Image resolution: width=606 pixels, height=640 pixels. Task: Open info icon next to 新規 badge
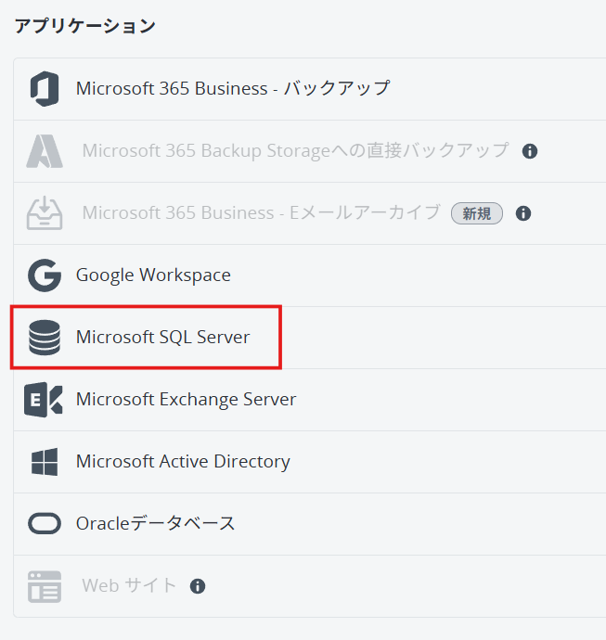523,213
